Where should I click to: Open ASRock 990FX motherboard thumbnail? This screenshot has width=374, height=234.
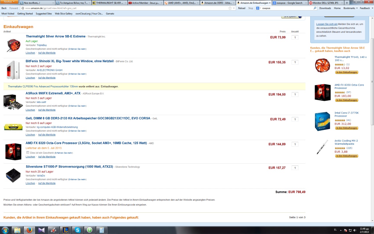13,102
